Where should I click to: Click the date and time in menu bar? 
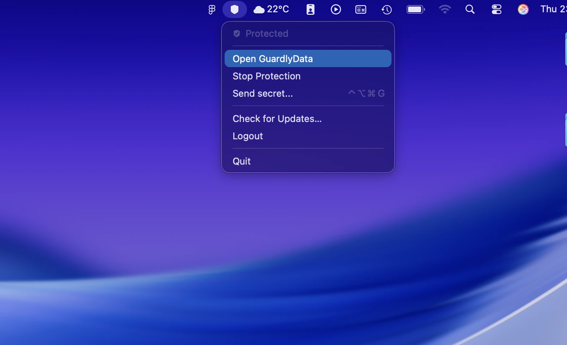[554, 9]
